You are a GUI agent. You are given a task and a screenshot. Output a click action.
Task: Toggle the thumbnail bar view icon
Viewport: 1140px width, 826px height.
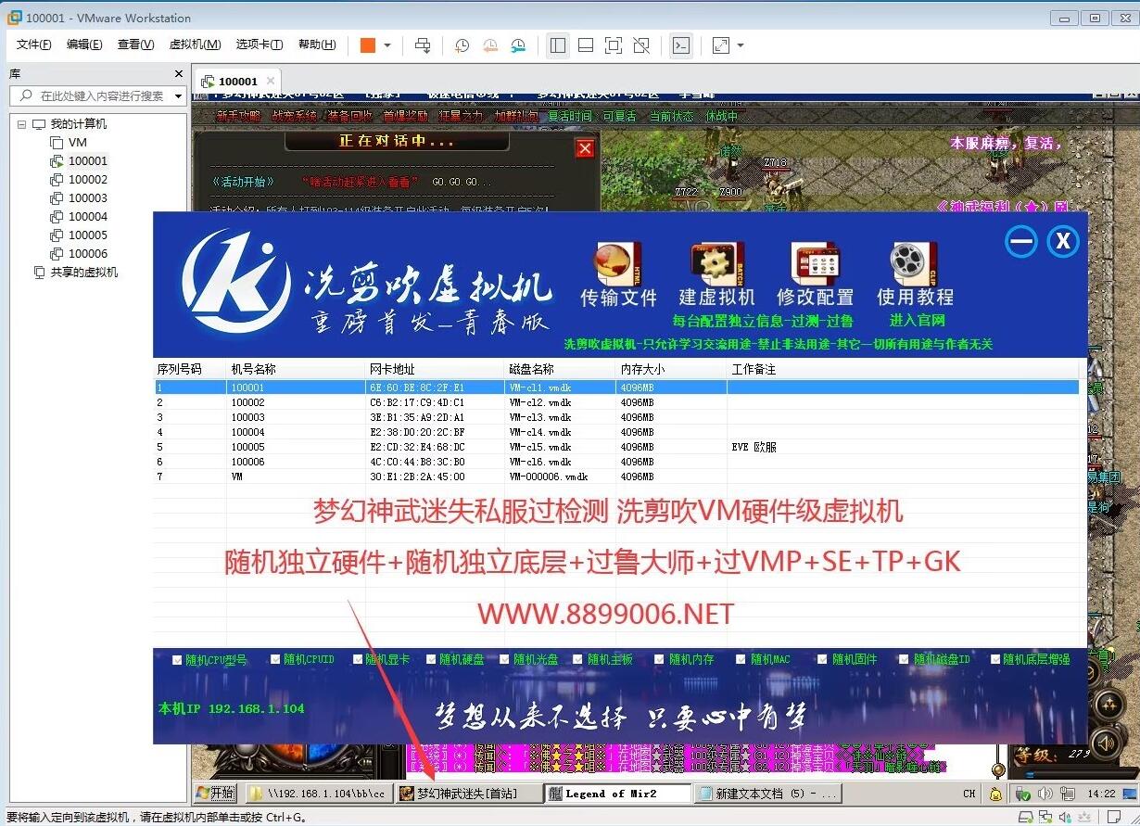point(585,44)
